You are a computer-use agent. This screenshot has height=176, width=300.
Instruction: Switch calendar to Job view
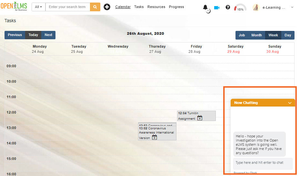pyautogui.click(x=242, y=35)
